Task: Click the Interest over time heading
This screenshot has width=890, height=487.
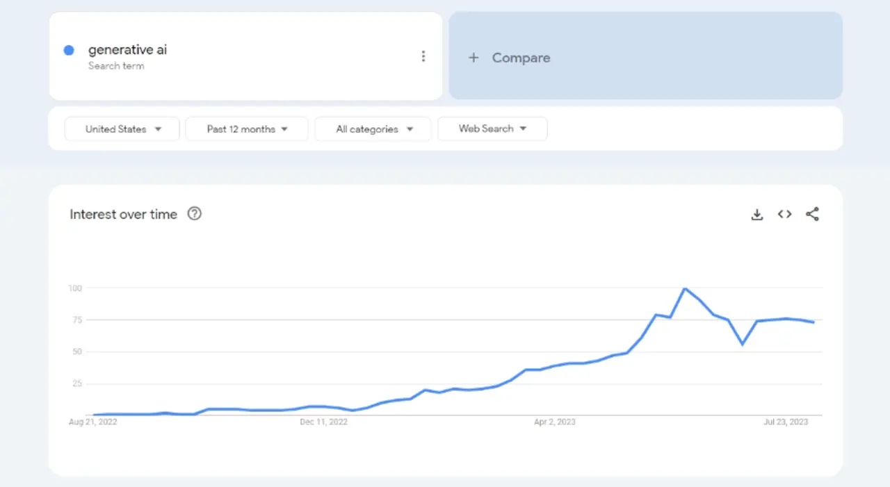Action: coord(123,215)
